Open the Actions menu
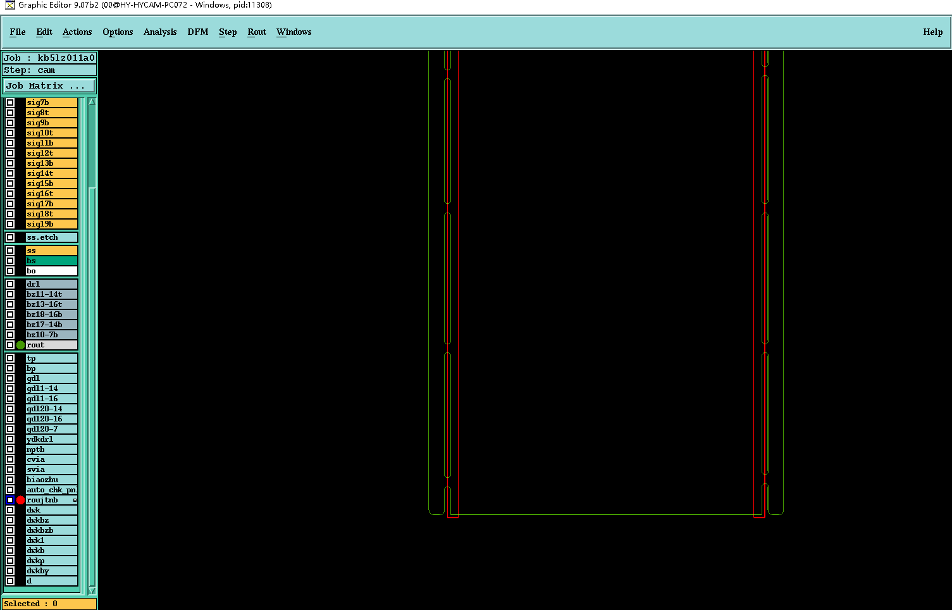The width and height of the screenshot is (952, 610). (x=77, y=32)
